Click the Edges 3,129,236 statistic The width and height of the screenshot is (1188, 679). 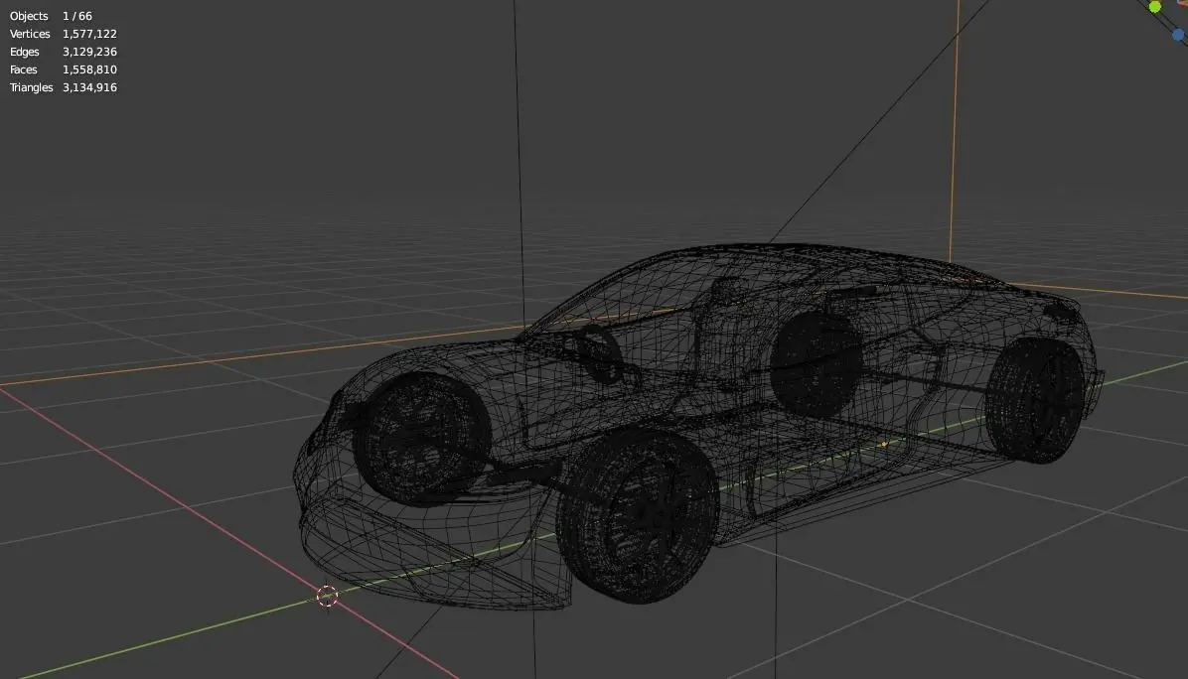point(63,52)
